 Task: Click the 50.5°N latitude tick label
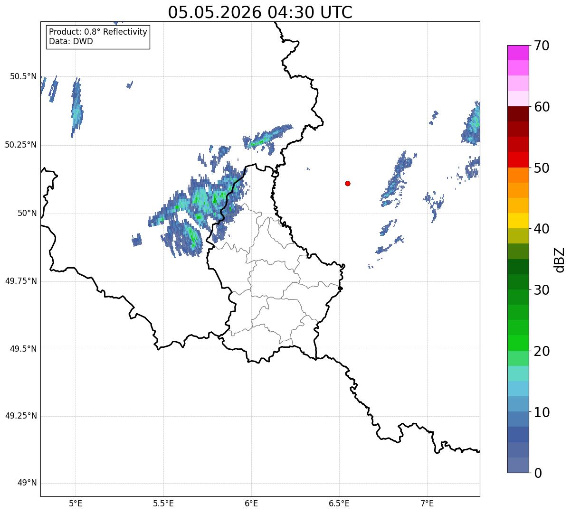(x=23, y=76)
